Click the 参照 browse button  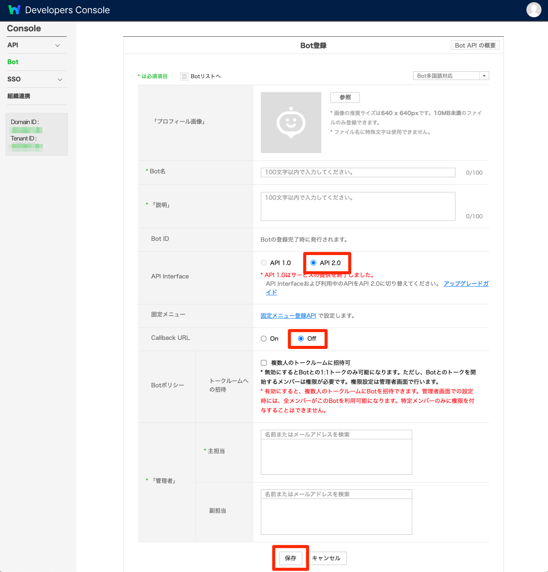345,98
